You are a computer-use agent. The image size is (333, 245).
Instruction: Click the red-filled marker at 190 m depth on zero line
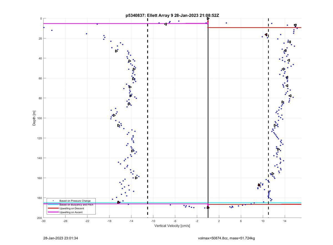click(208, 207)
